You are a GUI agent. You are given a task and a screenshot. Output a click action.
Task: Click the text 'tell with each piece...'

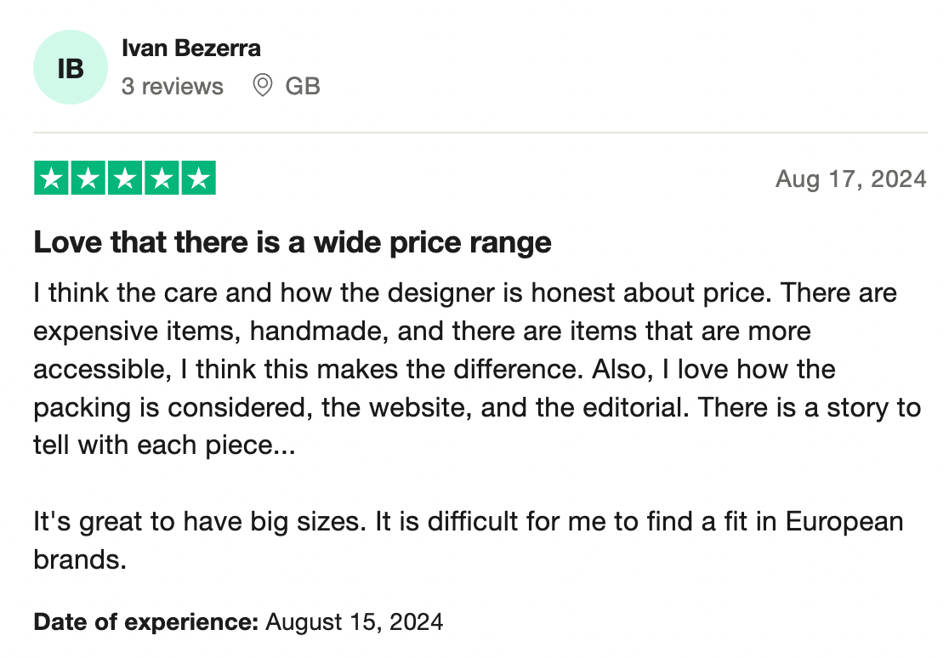click(164, 445)
